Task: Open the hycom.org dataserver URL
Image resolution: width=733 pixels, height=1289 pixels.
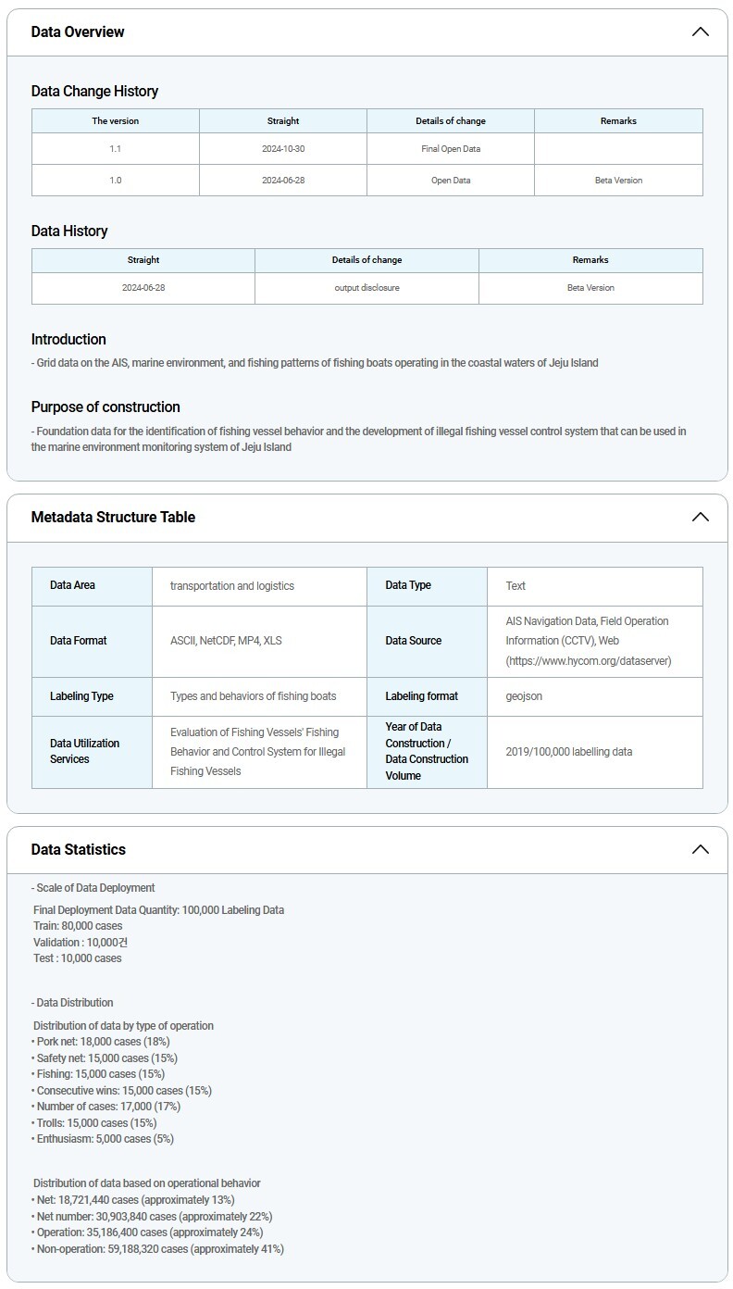Action: (588, 660)
